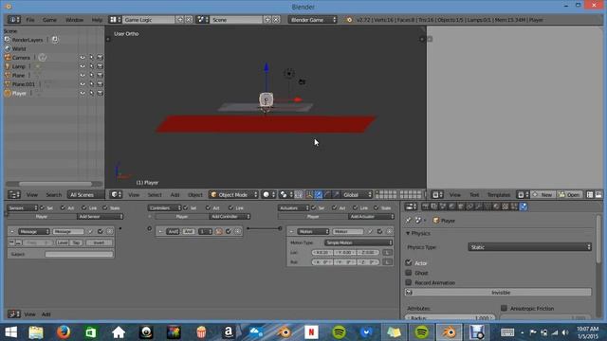Select the Lamp object in the outliner
Screen dimensions: 607x341
coord(18,66)
